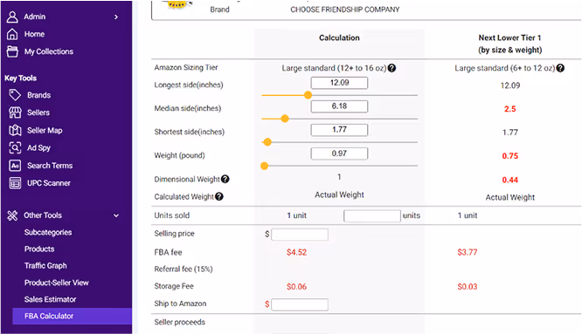Click the red Dimensional Weight value 0.44
This screenshot has height=334, width=582.
click(510, 180)
